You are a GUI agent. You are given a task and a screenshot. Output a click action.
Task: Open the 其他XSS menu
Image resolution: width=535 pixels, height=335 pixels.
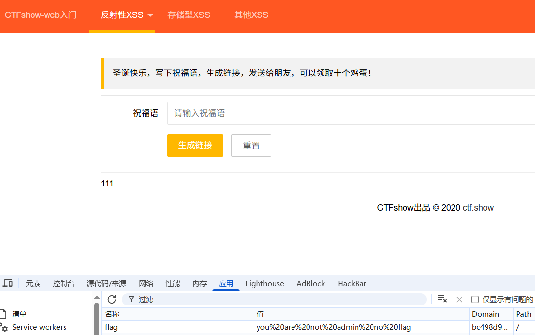tap(251, 15)
